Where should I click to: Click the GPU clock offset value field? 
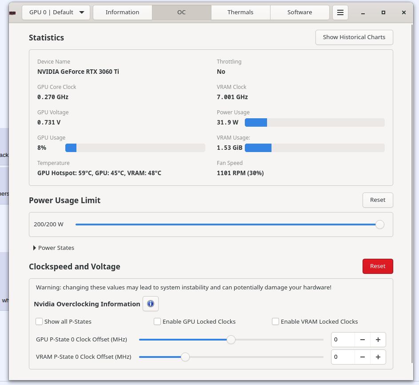[343, 340]
